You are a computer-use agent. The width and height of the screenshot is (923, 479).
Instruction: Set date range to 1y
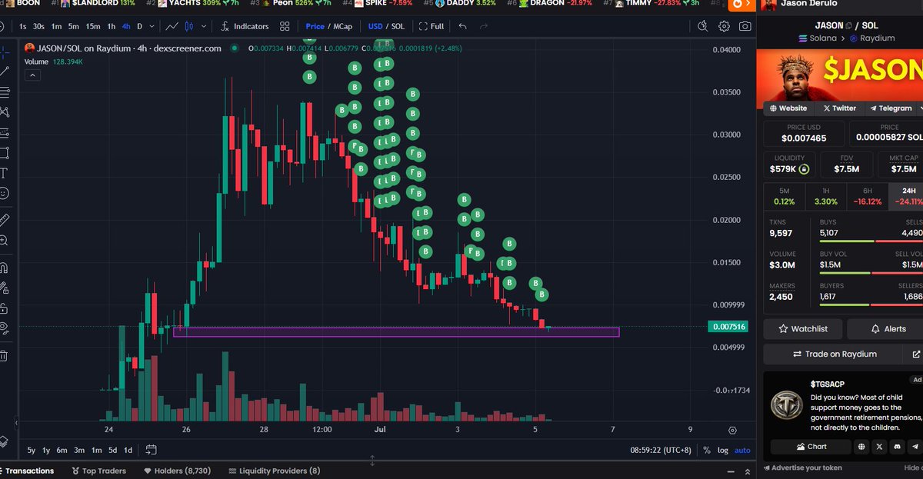[x=46, y=450]
